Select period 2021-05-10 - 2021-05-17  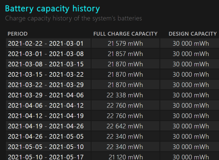(46, 157)
